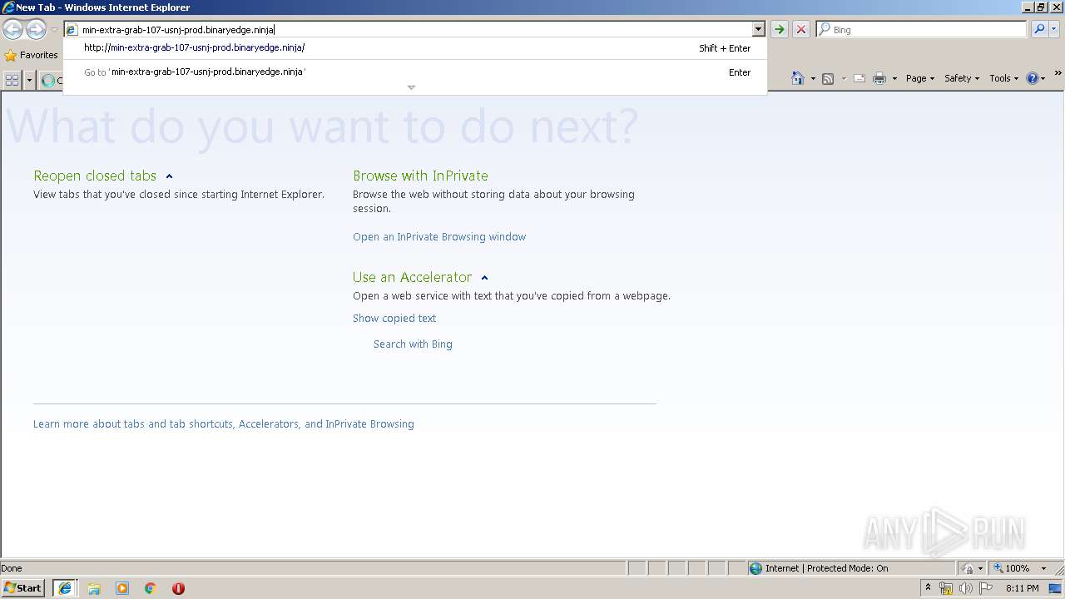The image size is (1065, 599).
Task: Collapse the Reopen closed tabs section
Action: click(169, 176)
